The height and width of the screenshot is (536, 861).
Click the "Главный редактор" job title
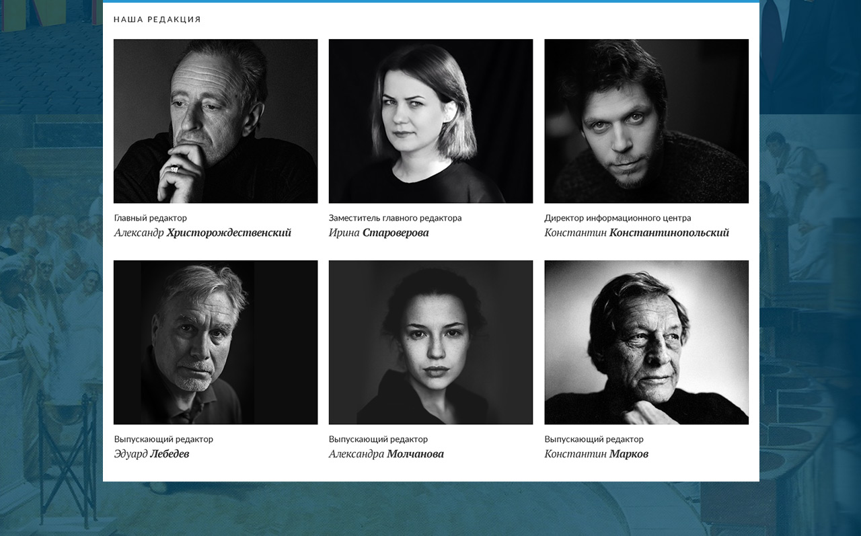click(151, 218)
